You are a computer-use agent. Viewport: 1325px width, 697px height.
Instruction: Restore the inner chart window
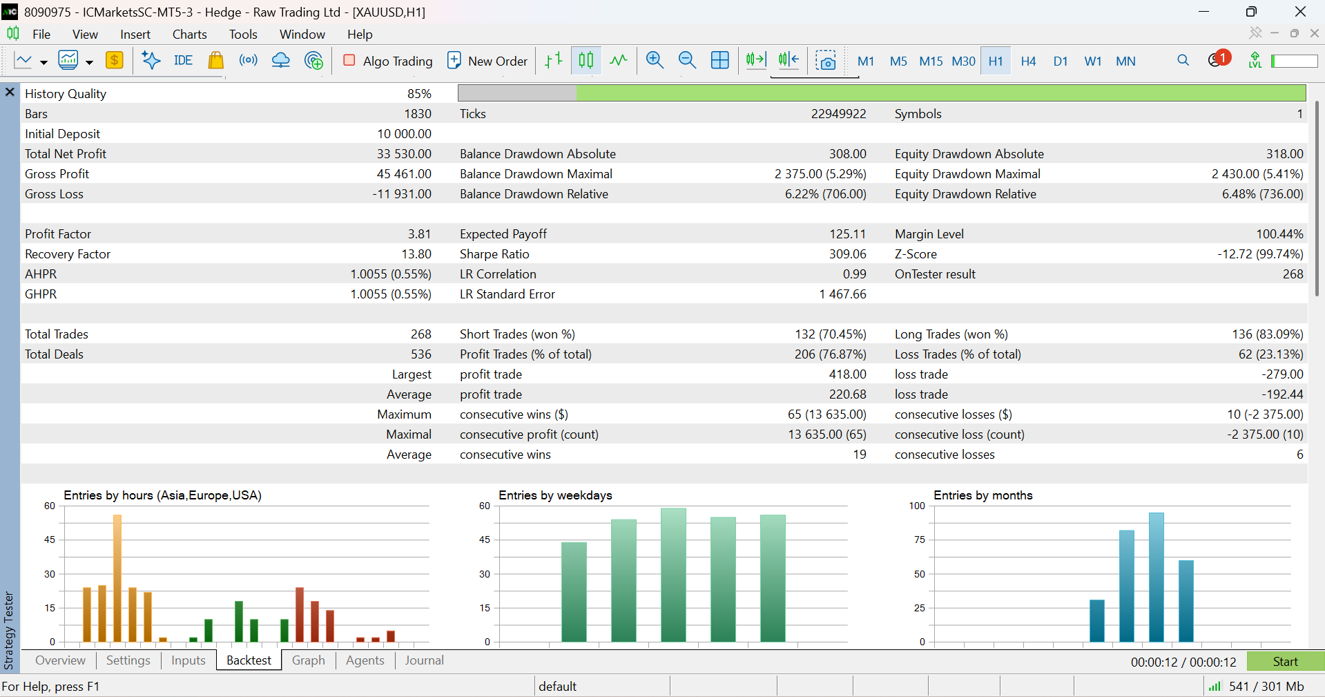(x=1295, y=33)
